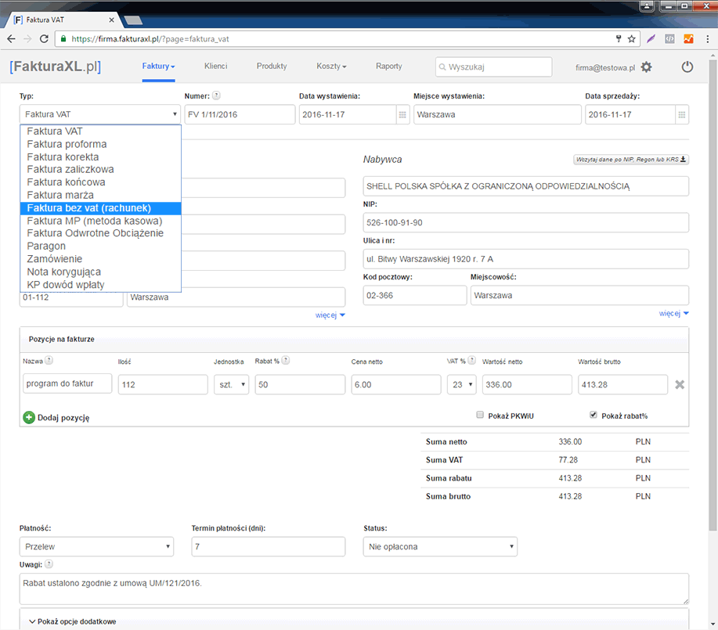Viewport: 718px width, 630px height.
Task: Open calendar for Data sprzedaży
Action: pyautogui.click(x=681, y=114)
